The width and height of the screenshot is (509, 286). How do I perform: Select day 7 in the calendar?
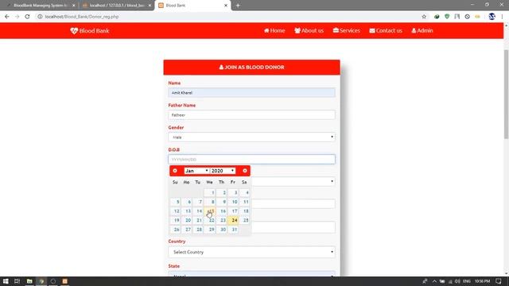pos(198,202)
